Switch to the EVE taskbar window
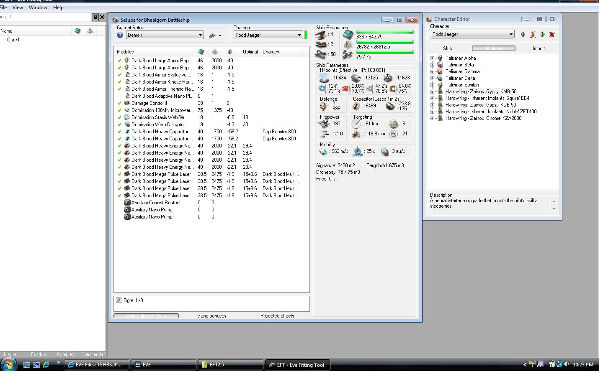 point(164,365)
